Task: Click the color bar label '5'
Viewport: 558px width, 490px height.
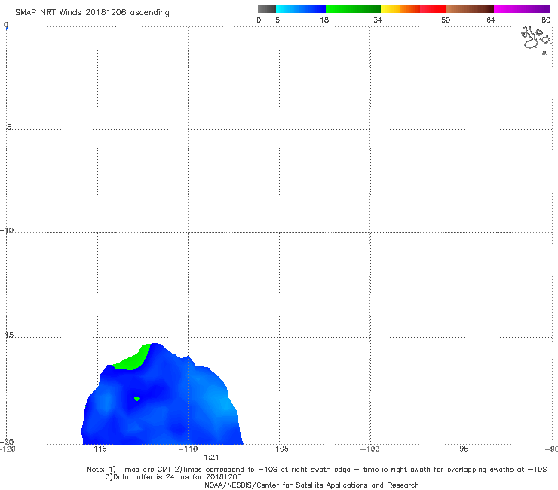Action: pyautogui.click(x=277, y=20)
